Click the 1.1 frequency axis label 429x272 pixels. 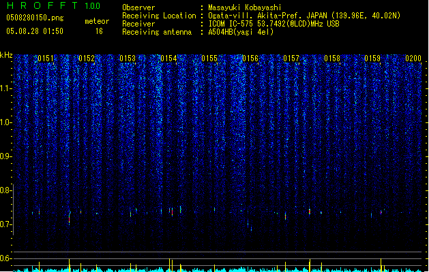pos(5,88)
